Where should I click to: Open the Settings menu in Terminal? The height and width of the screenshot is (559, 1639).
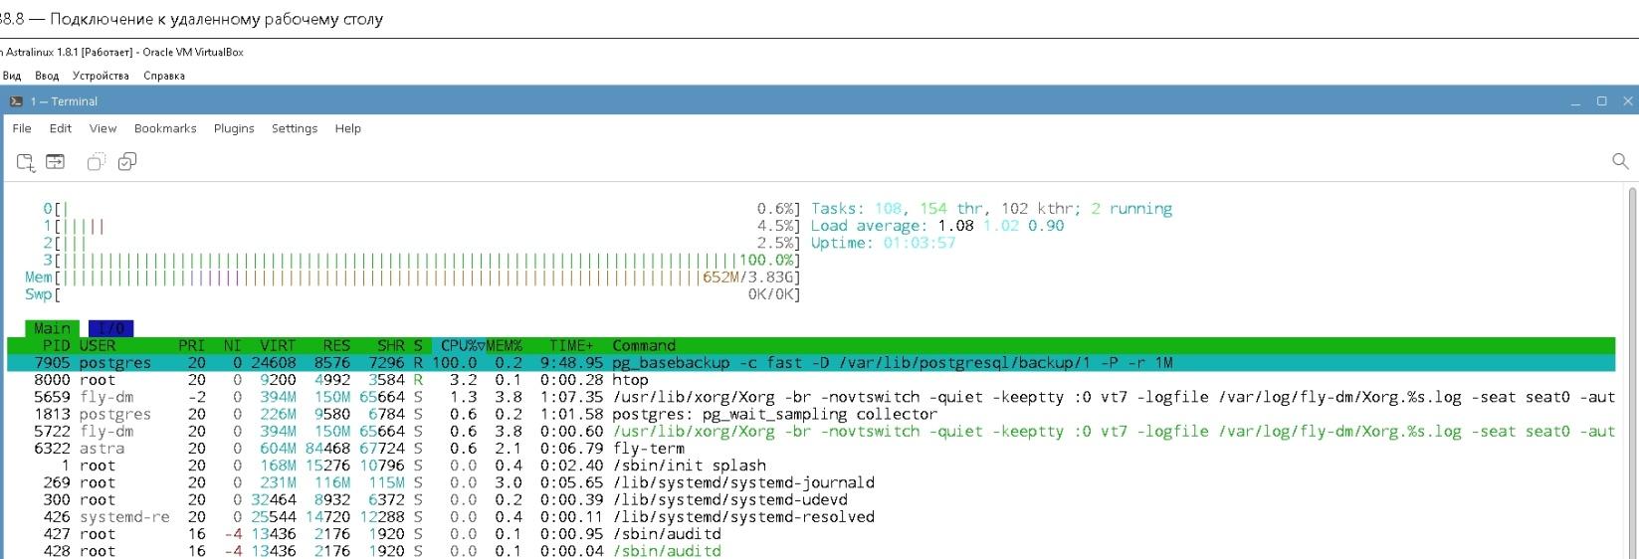295,128
